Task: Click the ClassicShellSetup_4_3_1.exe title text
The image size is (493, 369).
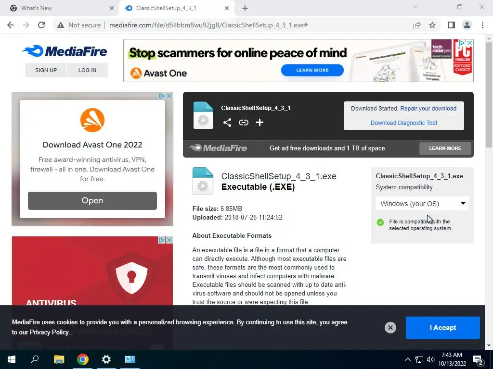Action: pos(279,176)
